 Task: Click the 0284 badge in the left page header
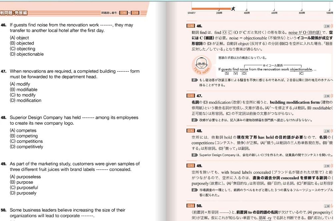click(x=135, y=13)
